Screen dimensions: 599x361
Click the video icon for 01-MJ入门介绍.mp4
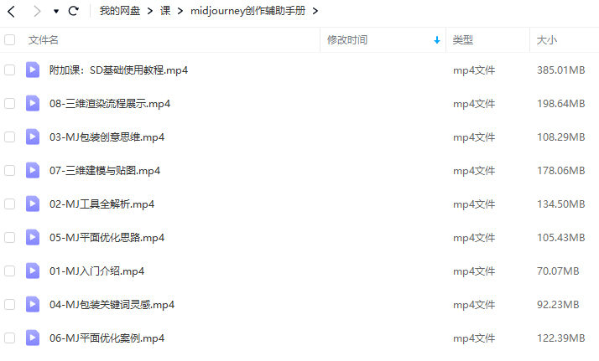pyautogui.click(x=33, y=271)
